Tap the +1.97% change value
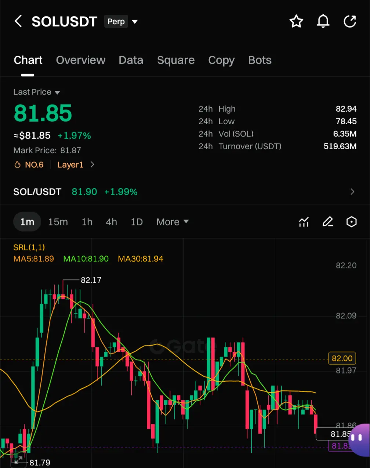This screenshot has width=370, height=468. click(x=74, y=136)
